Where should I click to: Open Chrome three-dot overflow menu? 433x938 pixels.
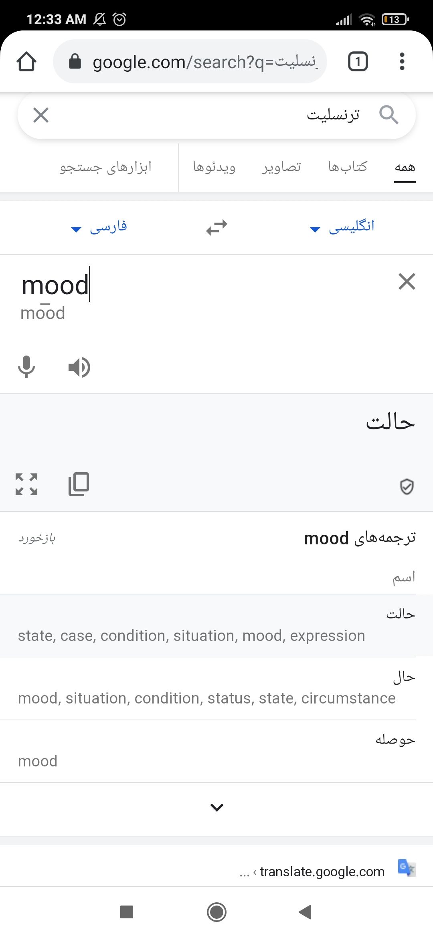402,62
